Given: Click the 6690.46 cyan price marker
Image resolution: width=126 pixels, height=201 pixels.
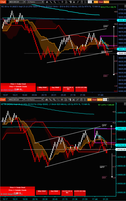Looking at the screenshot, I should (x=122, y=20).
